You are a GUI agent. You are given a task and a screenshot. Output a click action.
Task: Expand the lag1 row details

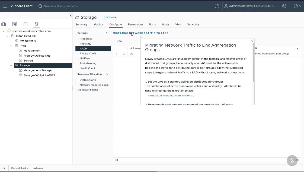tap(124, 54)
